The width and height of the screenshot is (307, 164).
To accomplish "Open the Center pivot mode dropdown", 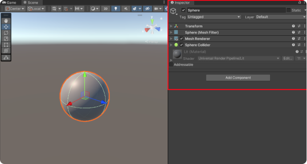I will point(15,8).
